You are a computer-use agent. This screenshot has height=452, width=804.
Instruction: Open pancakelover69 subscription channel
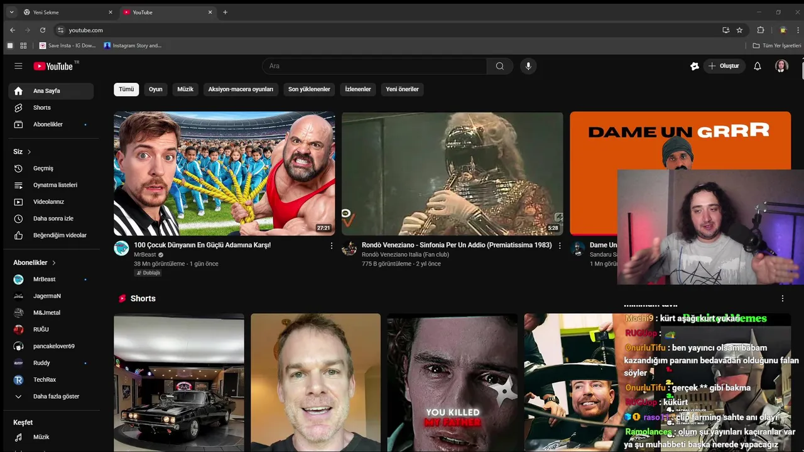pos(51,346)
